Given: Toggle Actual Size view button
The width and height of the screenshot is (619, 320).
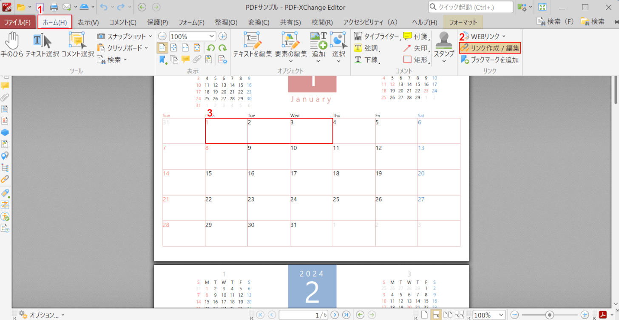Looking at the screenshot, I should [162, 48].
